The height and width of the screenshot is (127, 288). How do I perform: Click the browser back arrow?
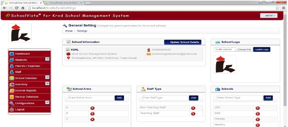coord(4,8)
